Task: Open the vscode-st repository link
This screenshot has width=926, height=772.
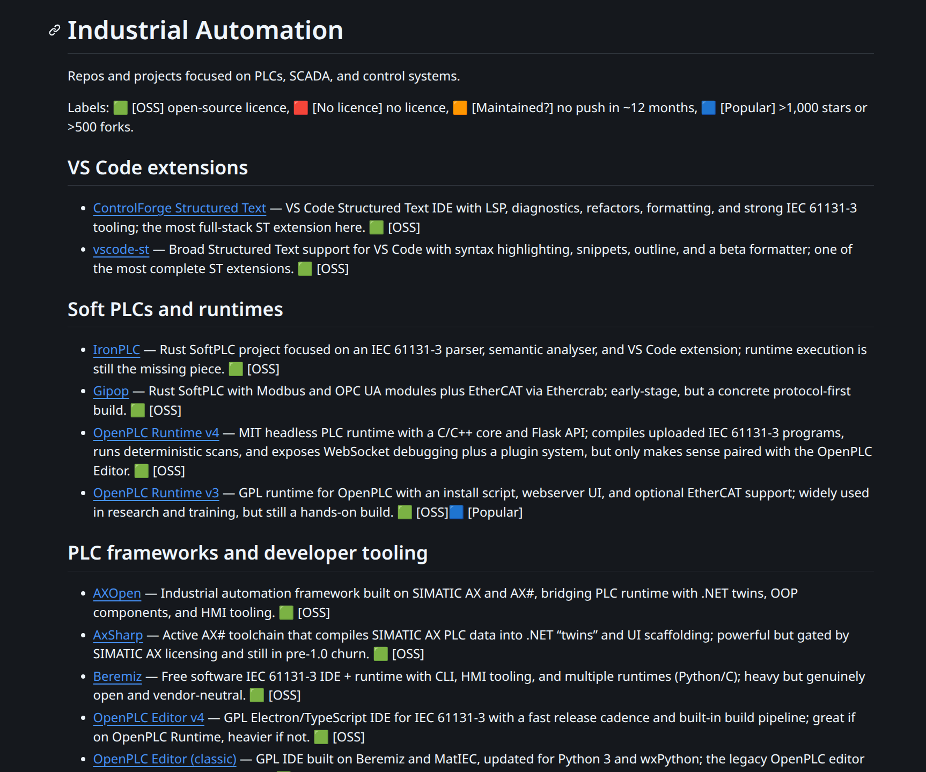Action: 121,249
